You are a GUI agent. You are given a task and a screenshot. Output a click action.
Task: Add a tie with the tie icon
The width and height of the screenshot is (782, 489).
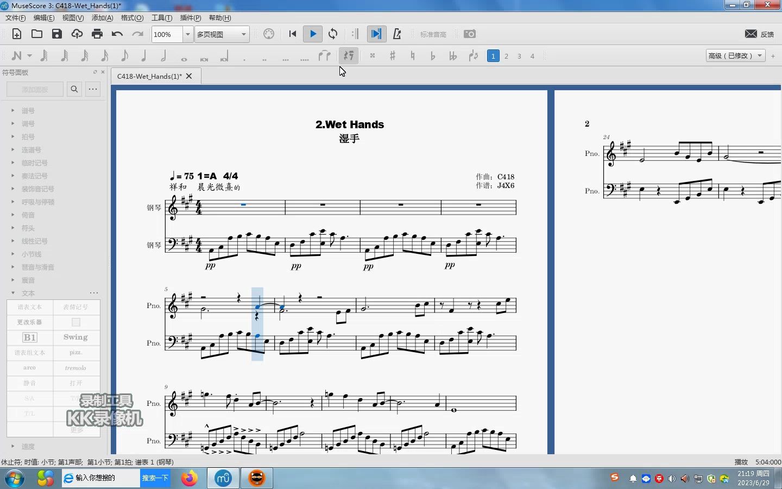click(324, 55)
